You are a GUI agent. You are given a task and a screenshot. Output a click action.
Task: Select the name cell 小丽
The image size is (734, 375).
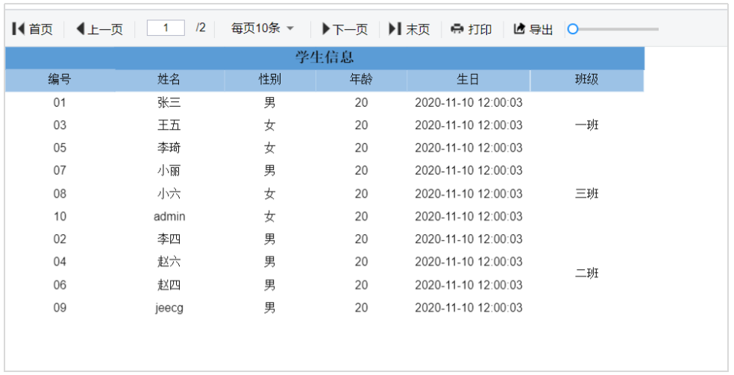click(169, 170)
